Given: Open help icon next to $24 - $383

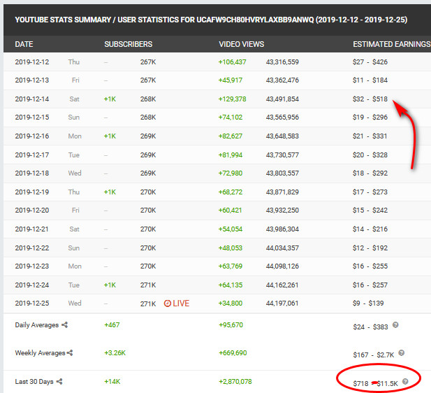Looking at the screenshot, I should tap(396, 325).
